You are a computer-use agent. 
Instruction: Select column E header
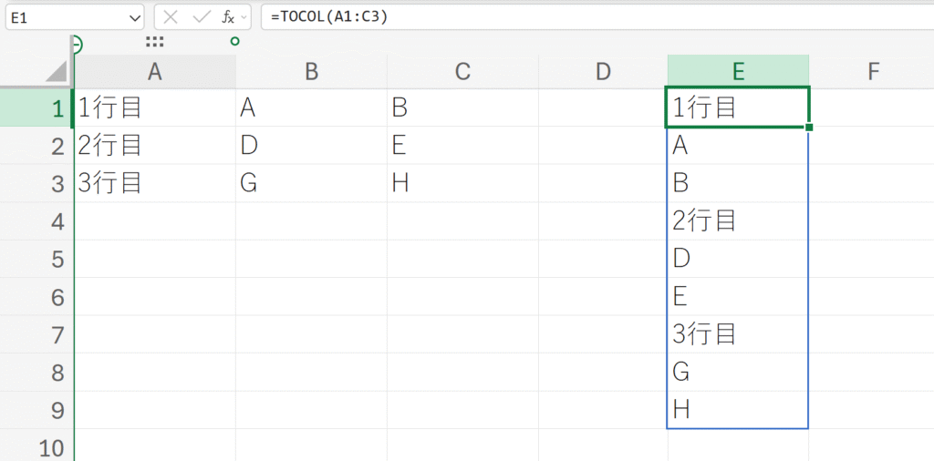(x=738, y=72)
